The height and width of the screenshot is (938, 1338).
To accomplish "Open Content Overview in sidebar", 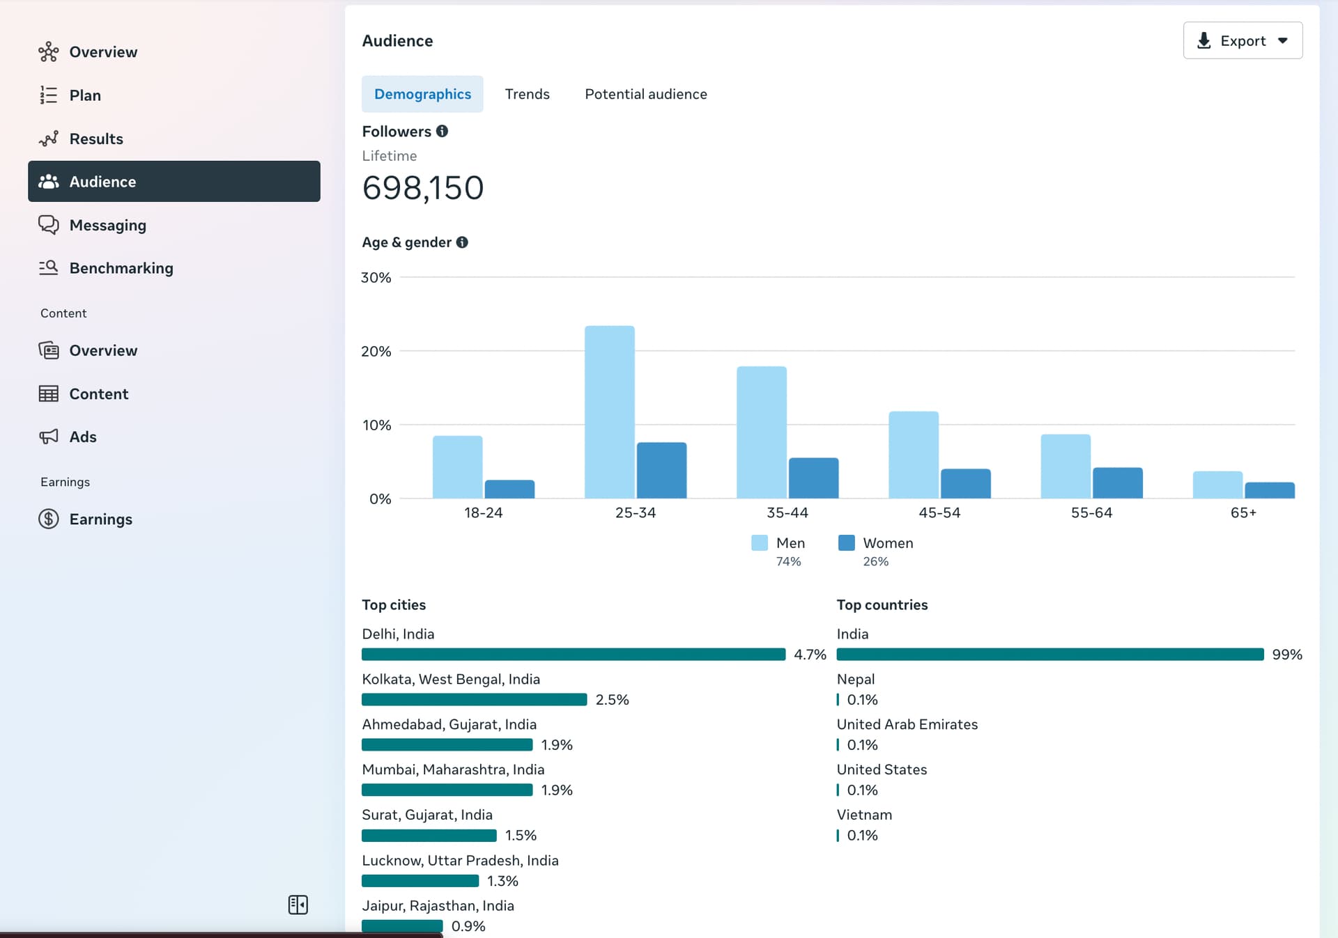I will 103,350.
